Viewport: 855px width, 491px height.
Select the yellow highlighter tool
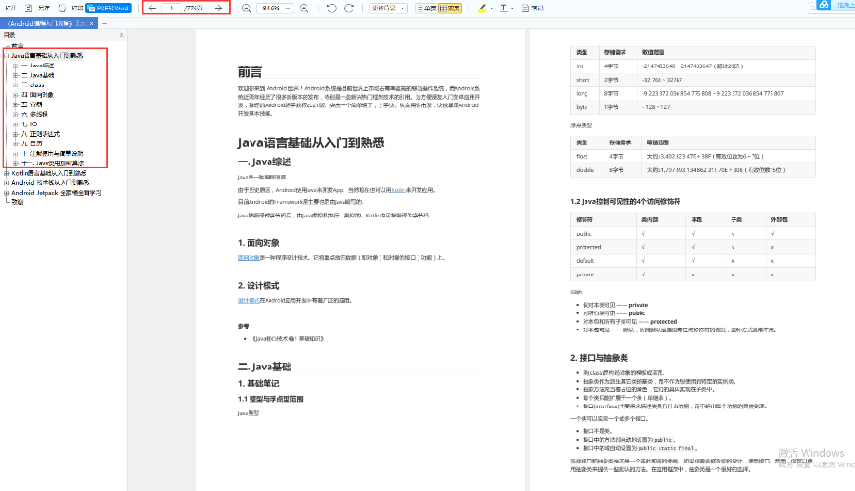(x=482, y=8)
